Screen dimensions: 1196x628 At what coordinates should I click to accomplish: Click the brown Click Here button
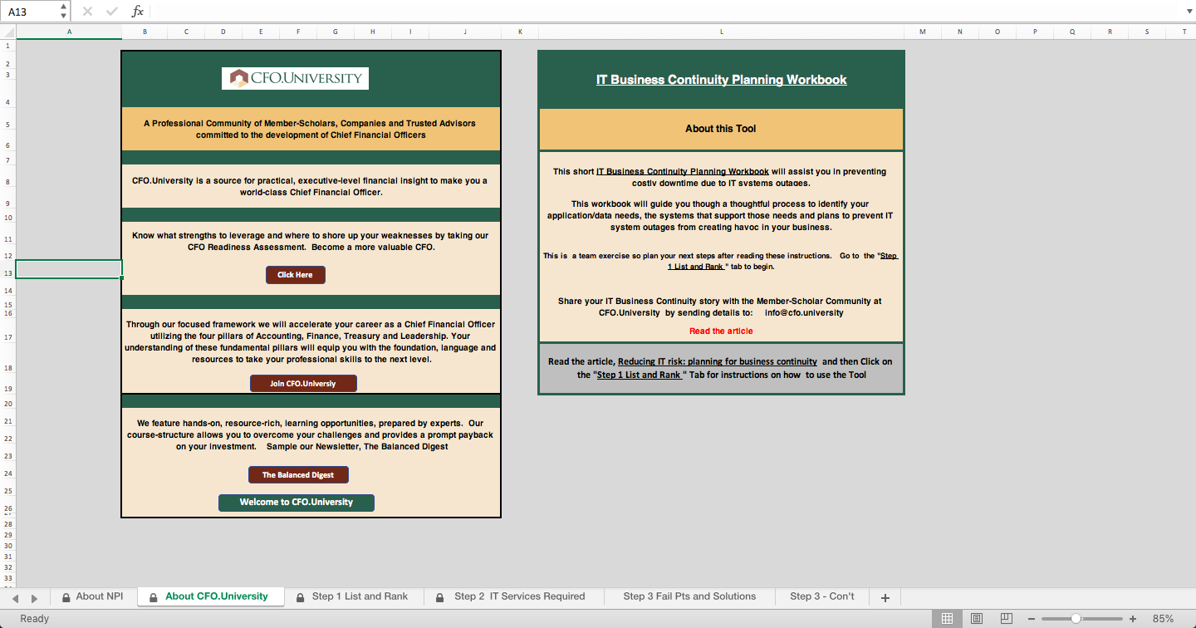click(x=296, y=275)
